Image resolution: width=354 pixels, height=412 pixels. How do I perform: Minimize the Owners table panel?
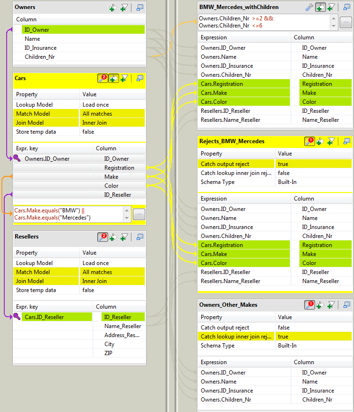pos(140,8)
